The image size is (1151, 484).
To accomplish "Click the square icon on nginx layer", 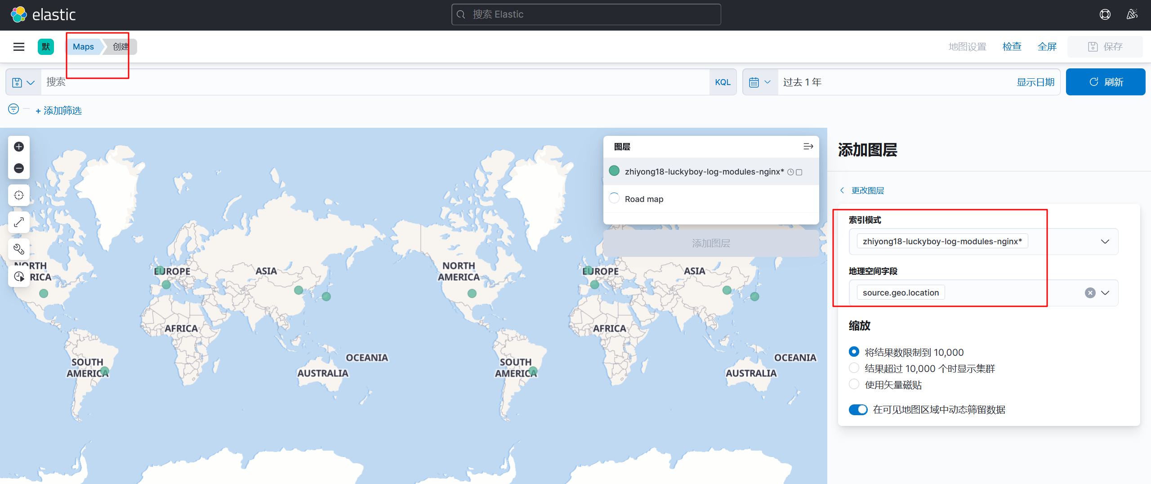I will 799,172.
